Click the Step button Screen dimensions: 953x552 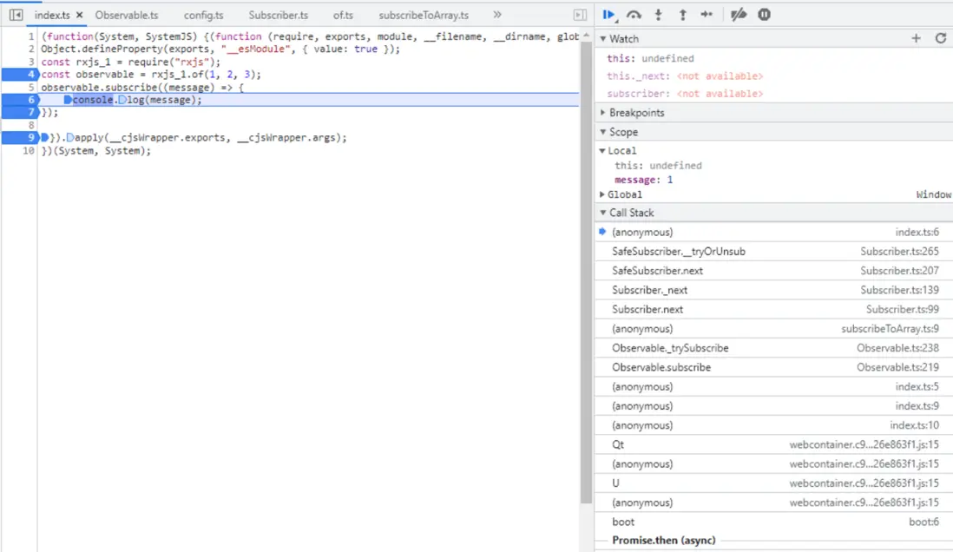[x=707, y=15]
